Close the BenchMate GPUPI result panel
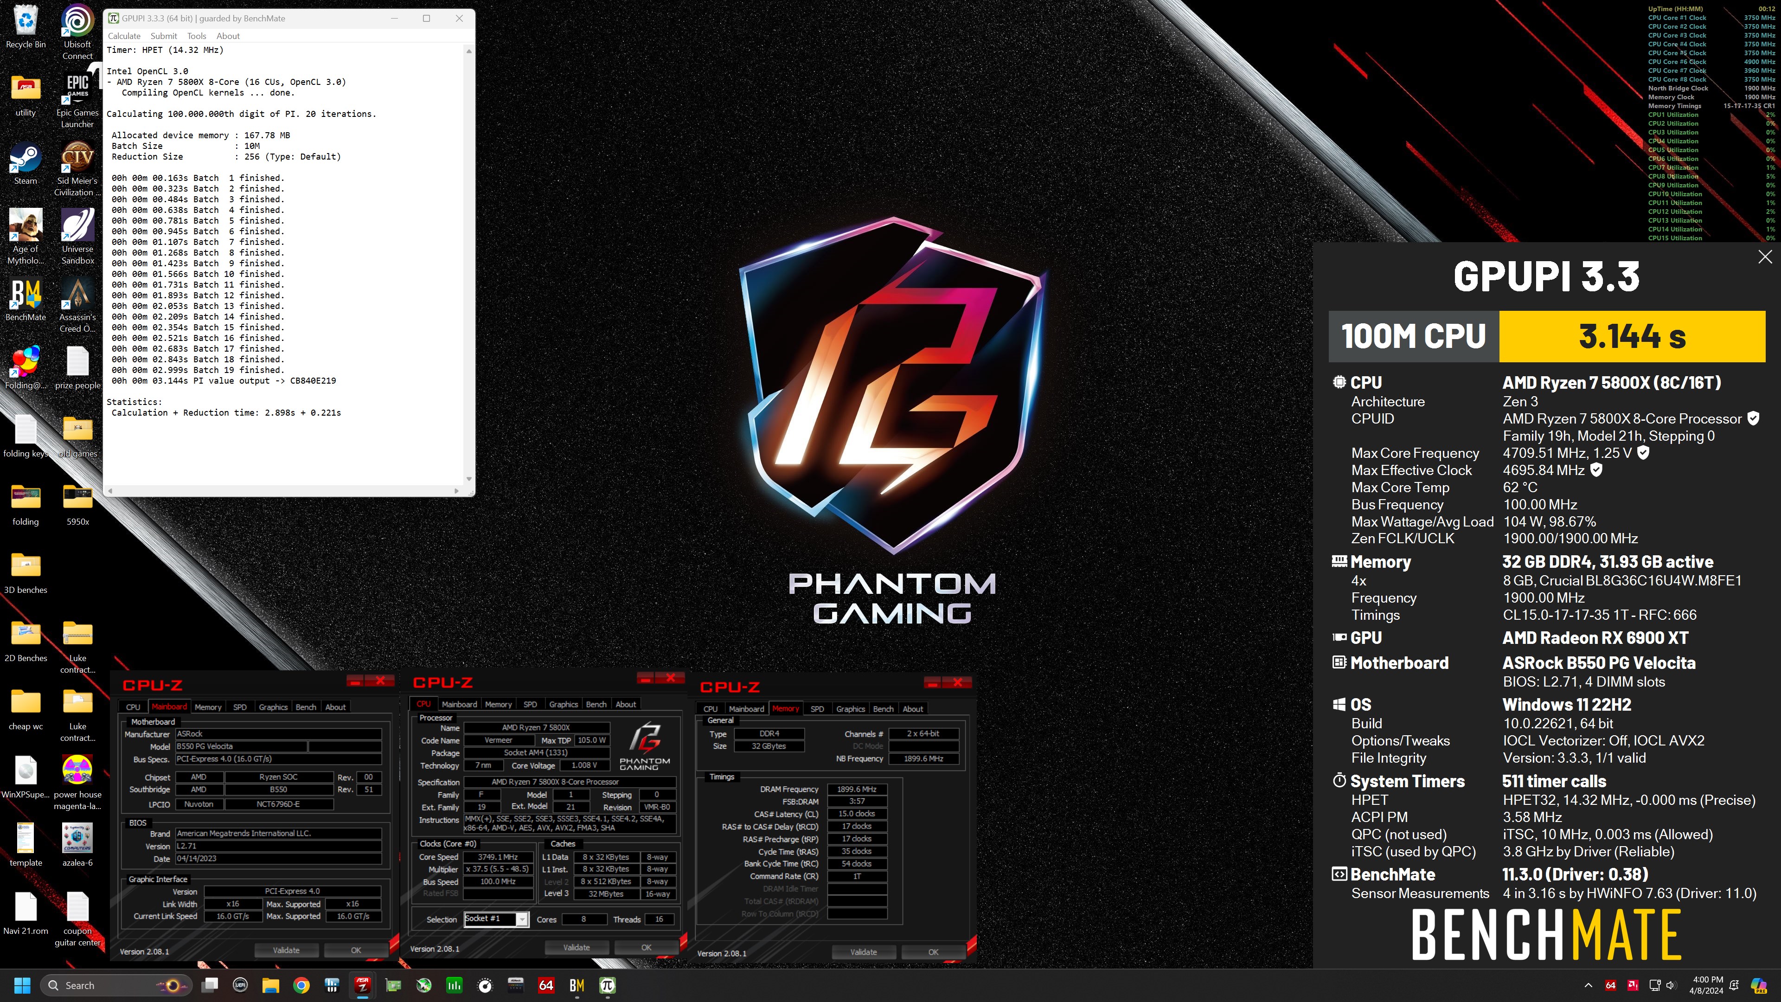 coord(1765,257)
